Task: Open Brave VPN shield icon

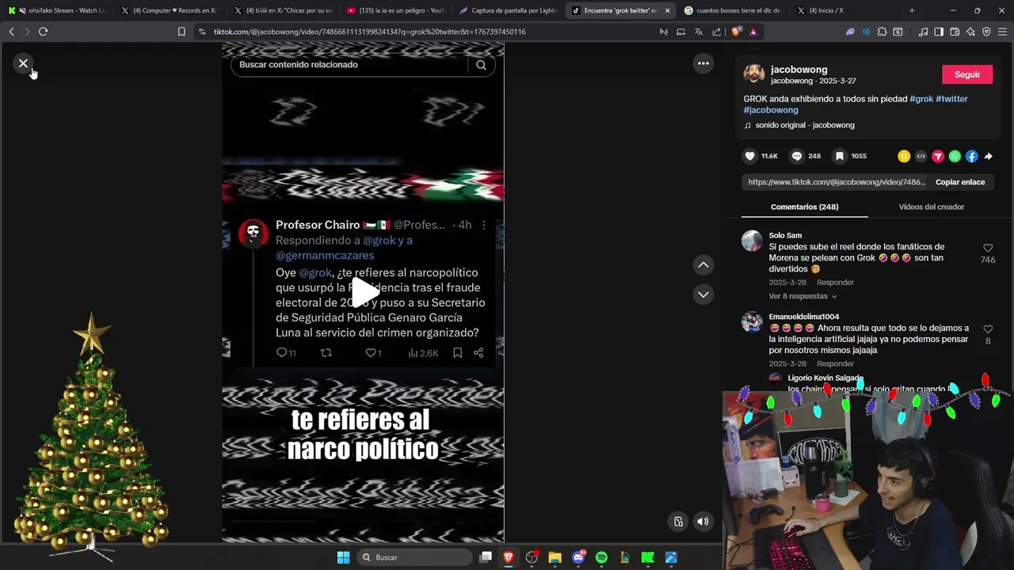Action: click(x=986, y=32)
